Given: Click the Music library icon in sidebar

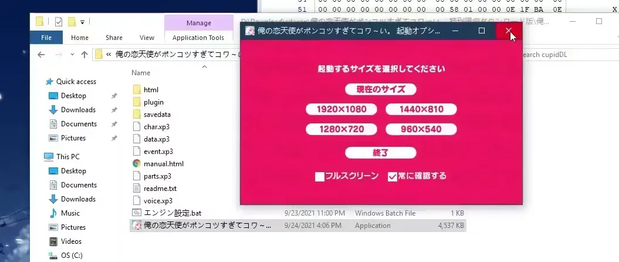Looking at the screenshot, I should pos(53,213).
